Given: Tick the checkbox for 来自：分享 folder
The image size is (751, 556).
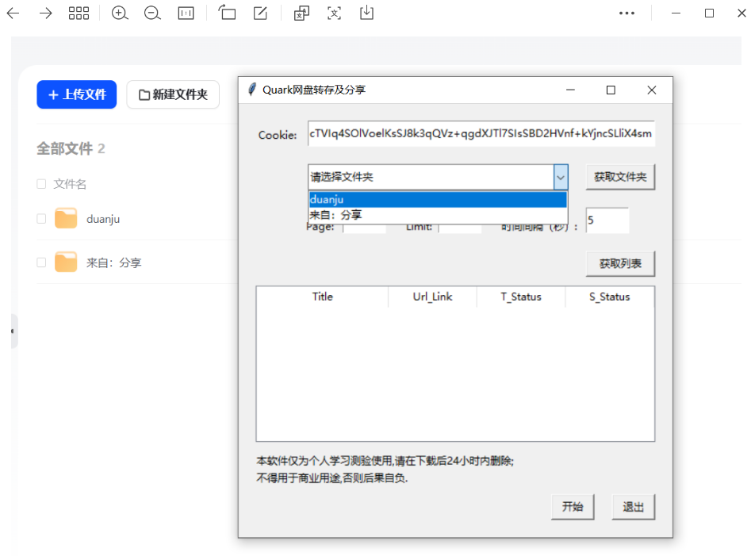Looking at the screenshot, I should point(41,263).
